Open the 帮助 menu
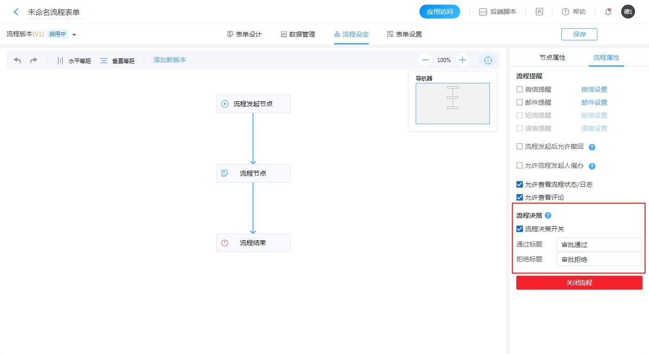 point(574,12)
